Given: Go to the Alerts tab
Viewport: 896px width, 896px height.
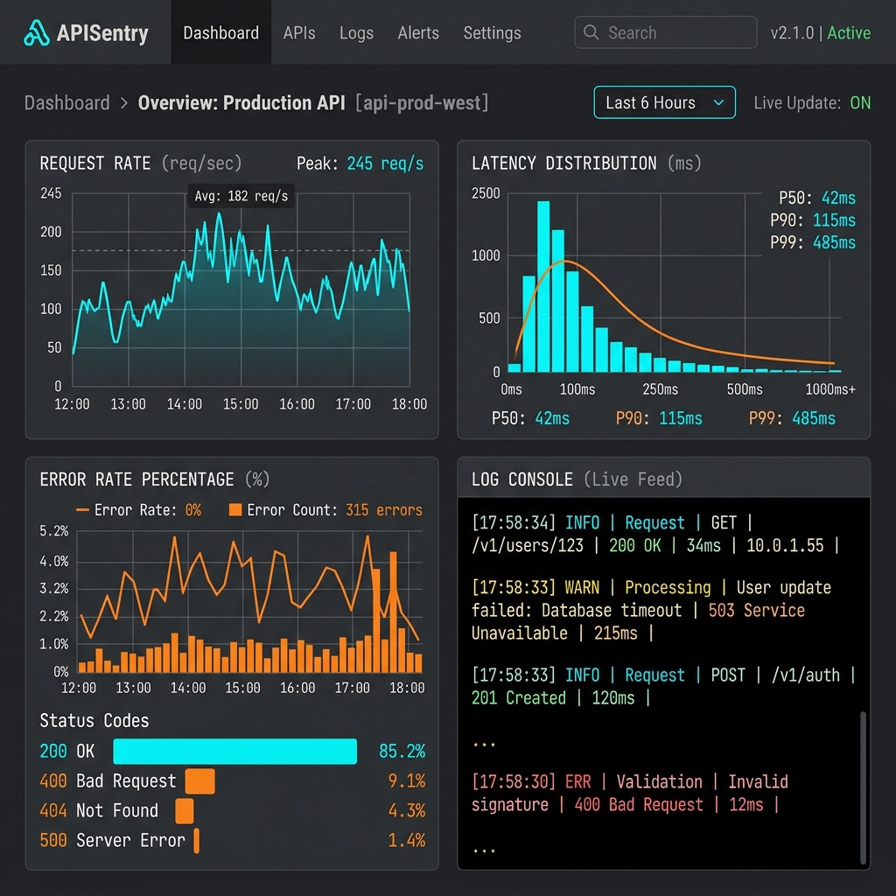Looking at the screenshot, I should point(418,32).
